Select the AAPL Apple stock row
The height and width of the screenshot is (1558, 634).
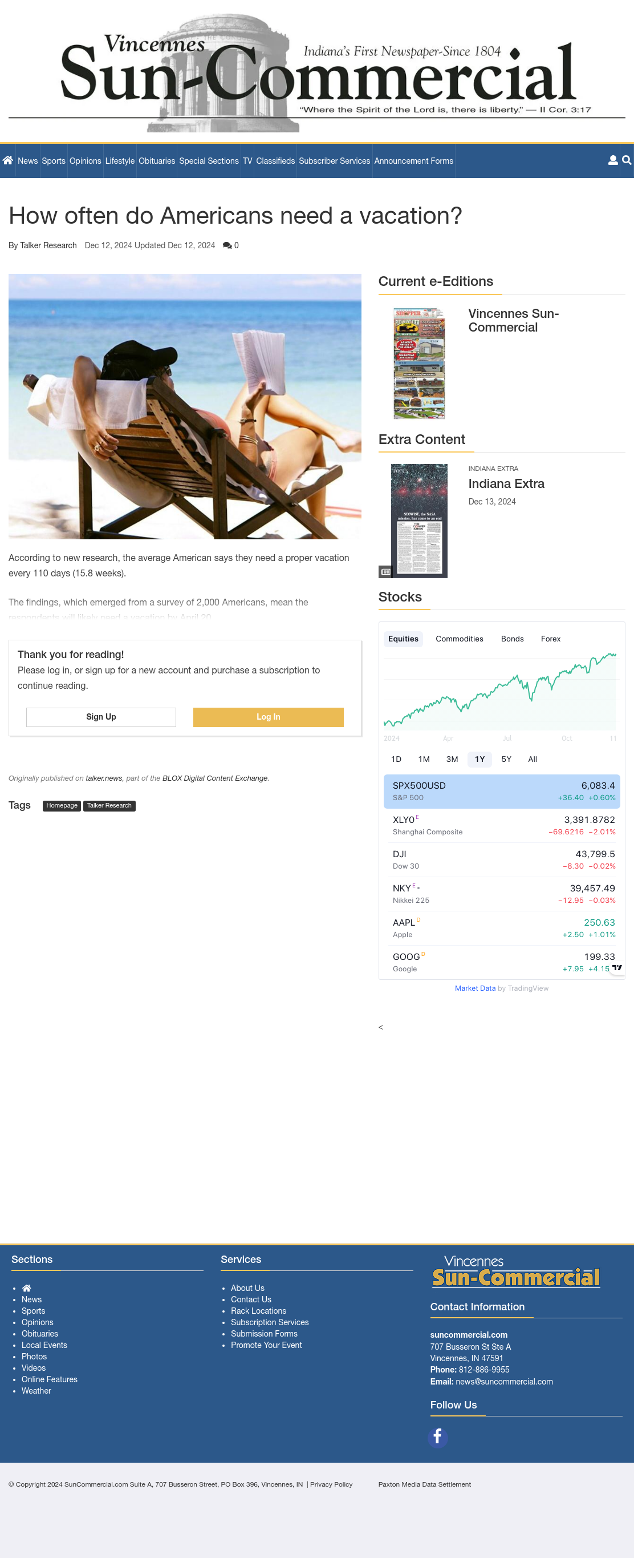click(502, 928)
